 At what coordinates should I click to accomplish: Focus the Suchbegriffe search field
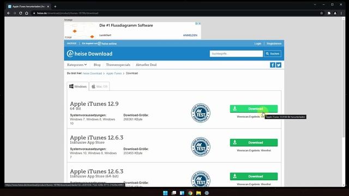[236, 53]
